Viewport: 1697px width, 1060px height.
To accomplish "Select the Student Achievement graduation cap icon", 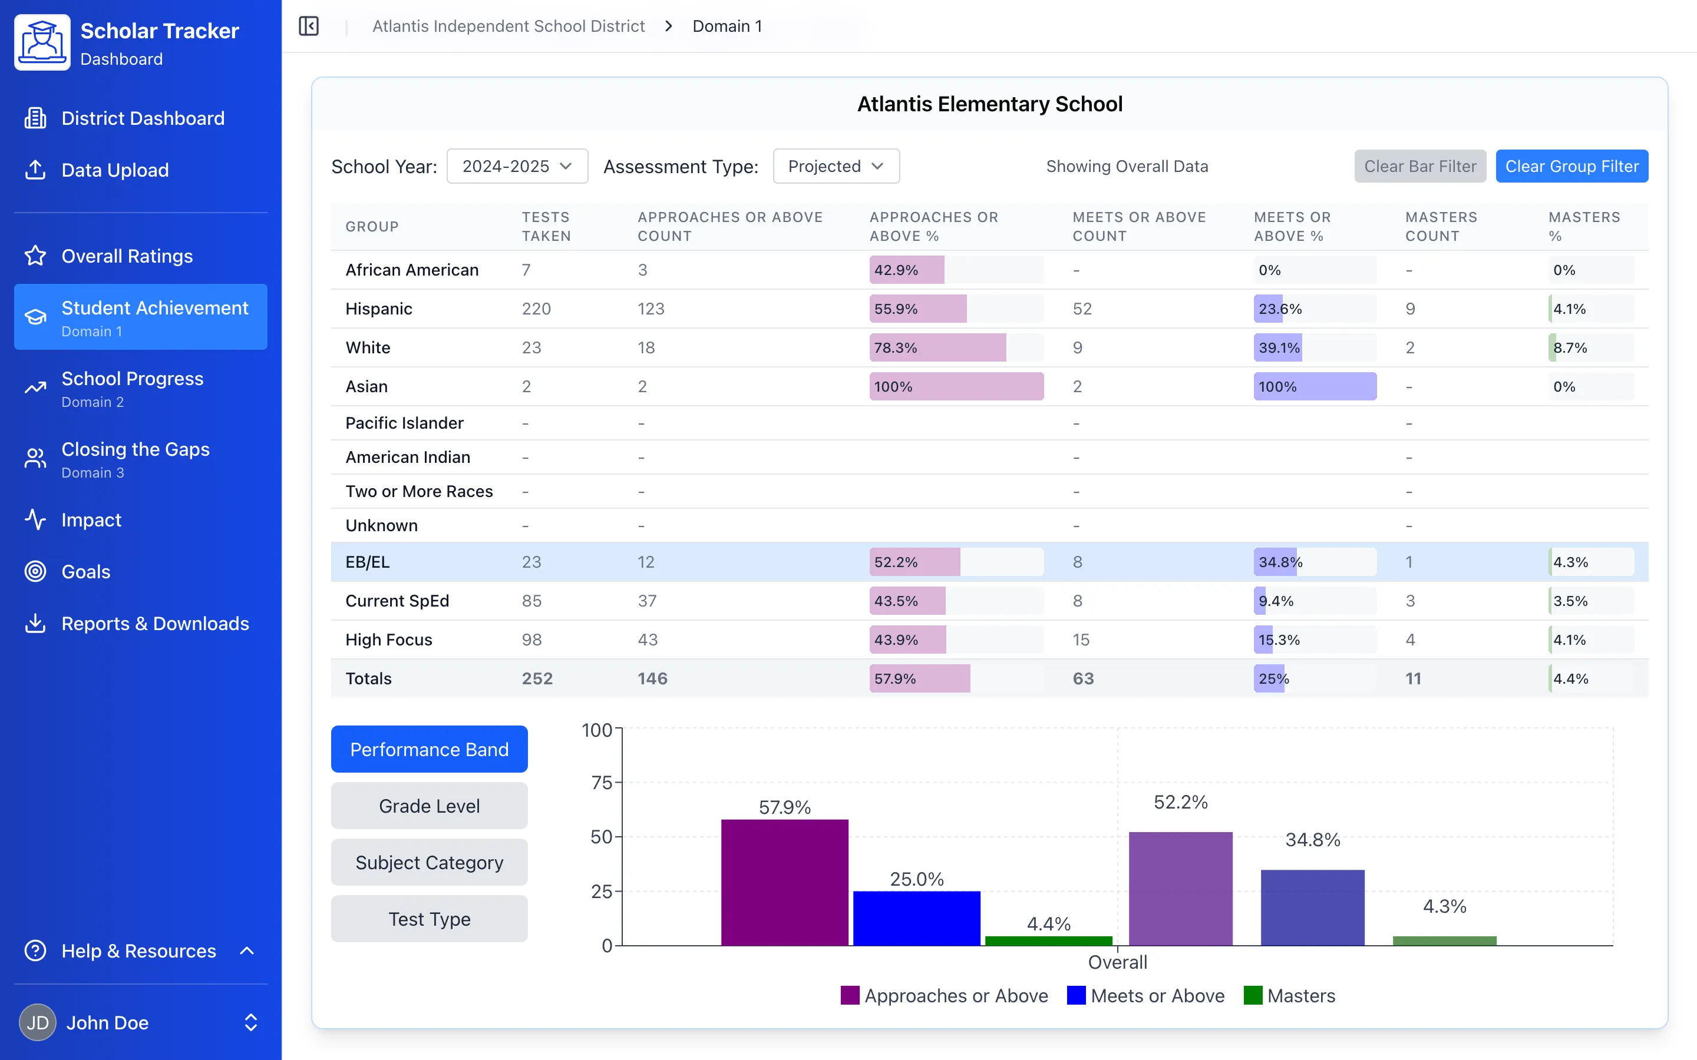I will (x=35, y=317).
